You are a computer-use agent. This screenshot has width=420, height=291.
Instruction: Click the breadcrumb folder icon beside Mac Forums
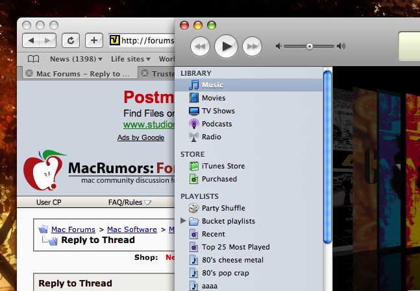coord(43,229)
